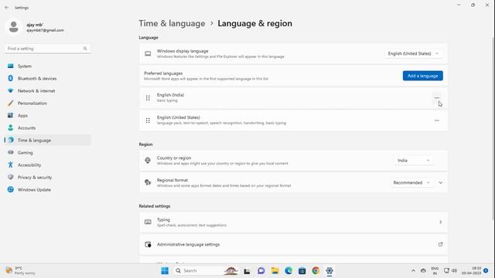Click the Windows display language monitor icon
495x278 pixels.
coord(148,53)
